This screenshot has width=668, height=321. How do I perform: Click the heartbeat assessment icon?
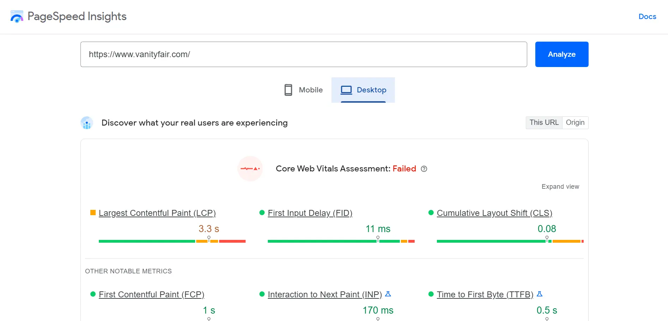(250, 169)
